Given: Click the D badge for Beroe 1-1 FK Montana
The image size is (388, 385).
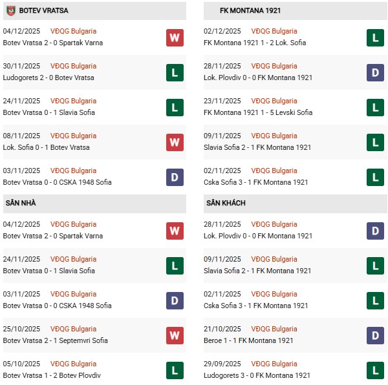Looking at the screenshot, I should click(375, 335).
